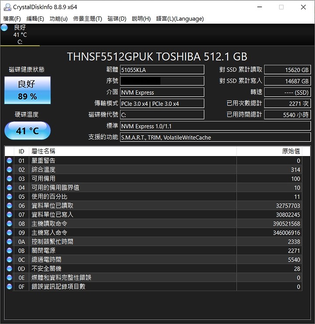Select the 綜合溫度 attribute name
The width and height of the screenshot is (315, 324).
[x=43, y=170]
